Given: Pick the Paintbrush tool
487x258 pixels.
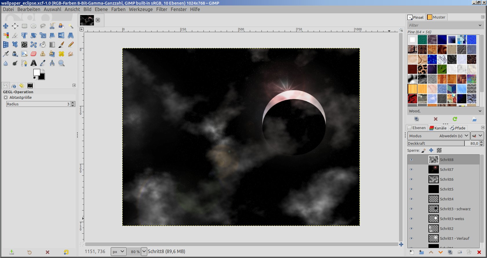Looking at the screenshot, I should click(61, 45).
